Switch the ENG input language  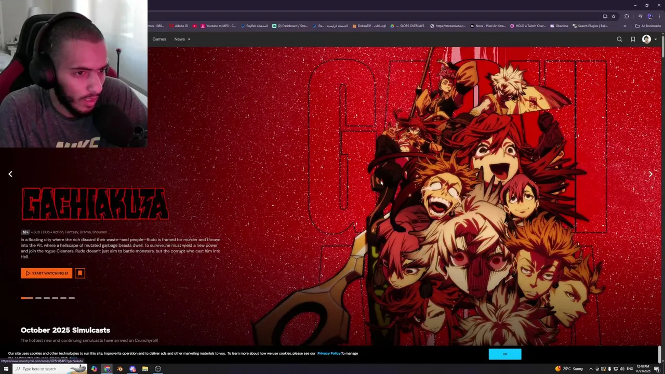pyautogui.click(x=630, y=369)
